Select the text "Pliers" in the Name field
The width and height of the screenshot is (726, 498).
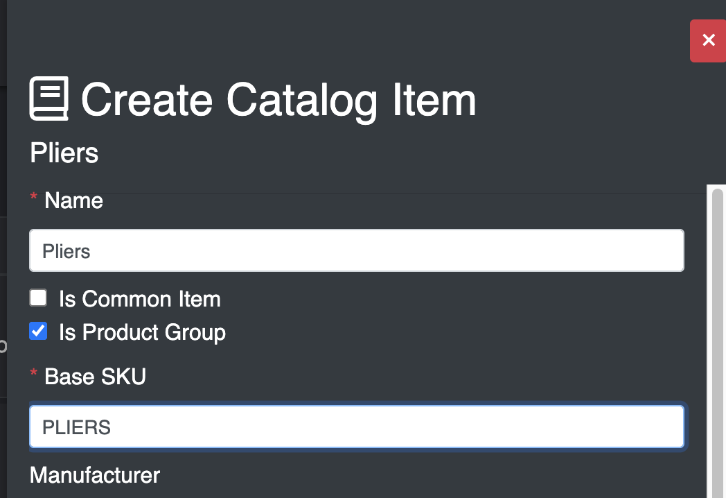pyautogui.click(x=67, y=251)
